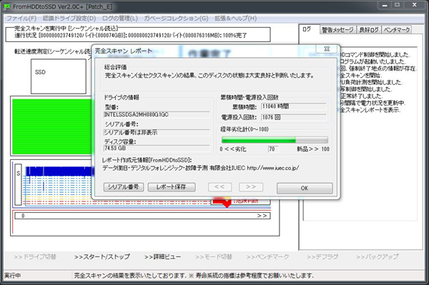
Task: Click the S label beside the graph
Action: pyautogui.click(x=19, y=184)
